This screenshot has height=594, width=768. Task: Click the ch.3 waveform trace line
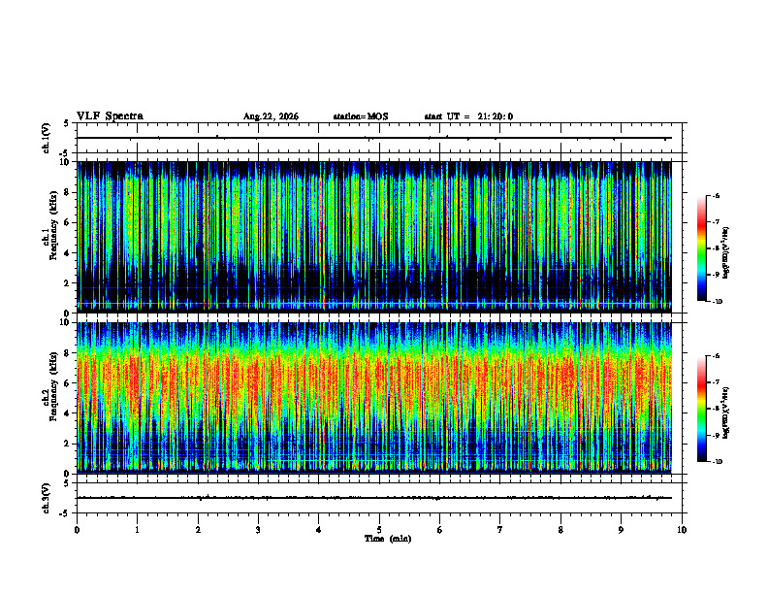point(374,498)
